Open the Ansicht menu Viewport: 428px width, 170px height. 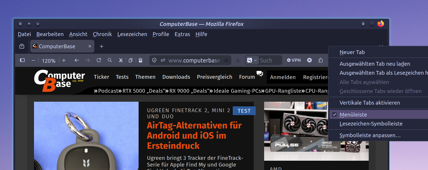click(x=78, y=34)
